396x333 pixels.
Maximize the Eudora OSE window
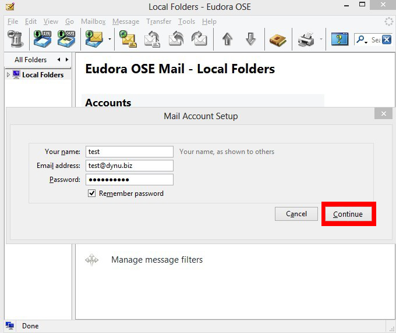click(x=362, y=5)
